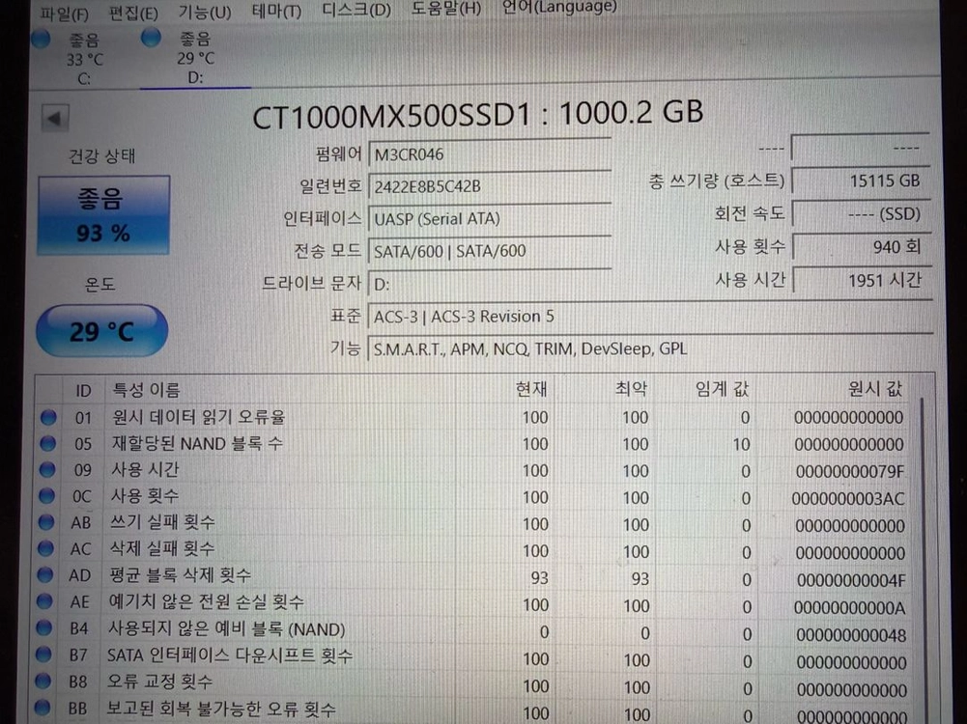Click the status dot for attribute B8
Screen dimensions: 967x724
click(42, 681)
